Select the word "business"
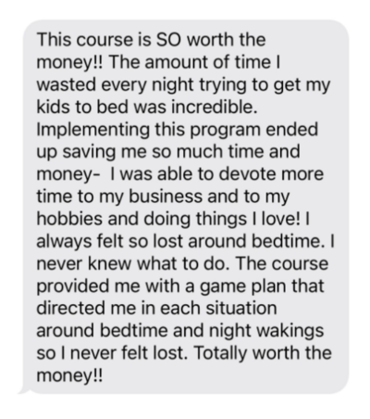Screen dimensions: 370x419 166,197
